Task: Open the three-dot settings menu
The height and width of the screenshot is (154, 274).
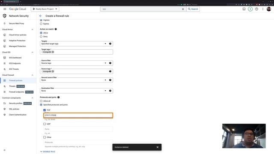Action: click(262, 9)
